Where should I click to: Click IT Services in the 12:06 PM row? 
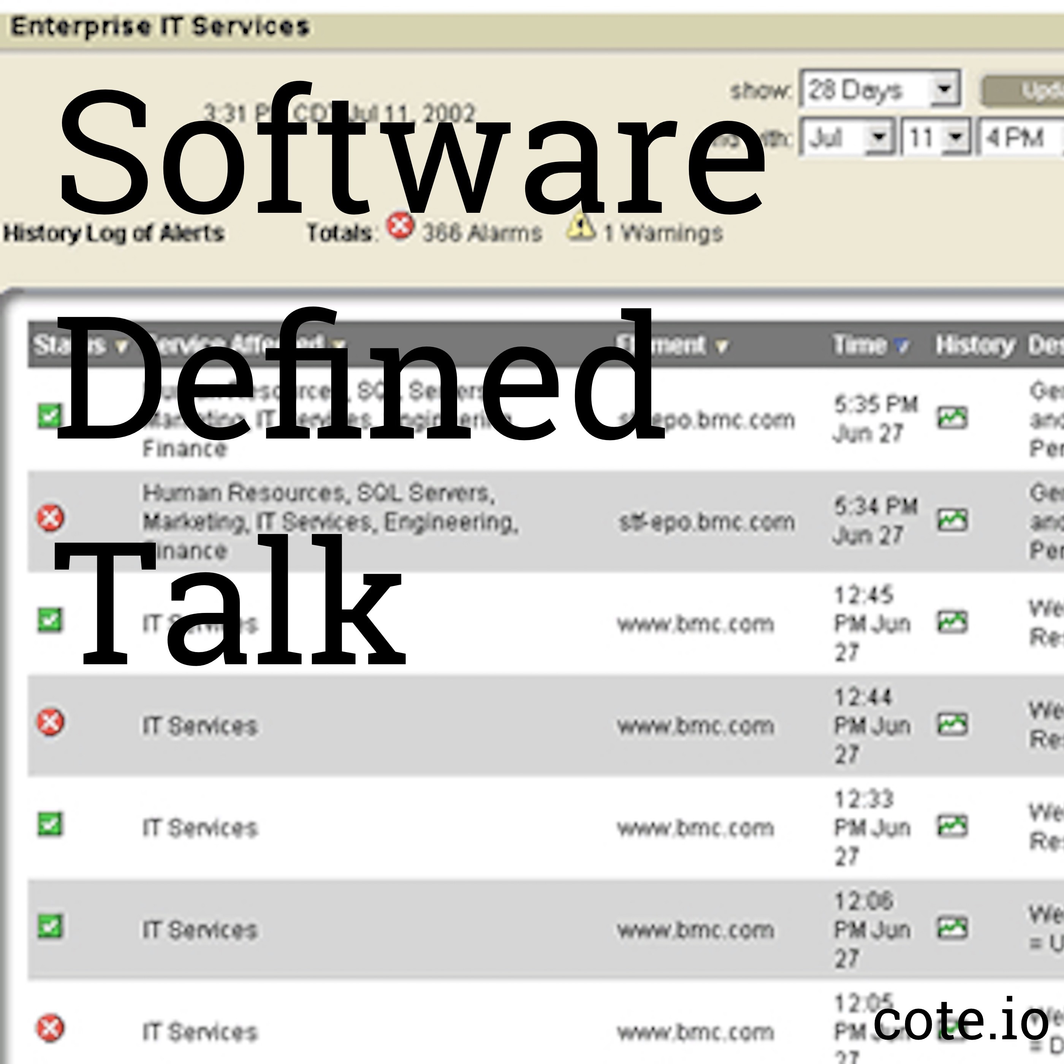click(x=200, y=929)
